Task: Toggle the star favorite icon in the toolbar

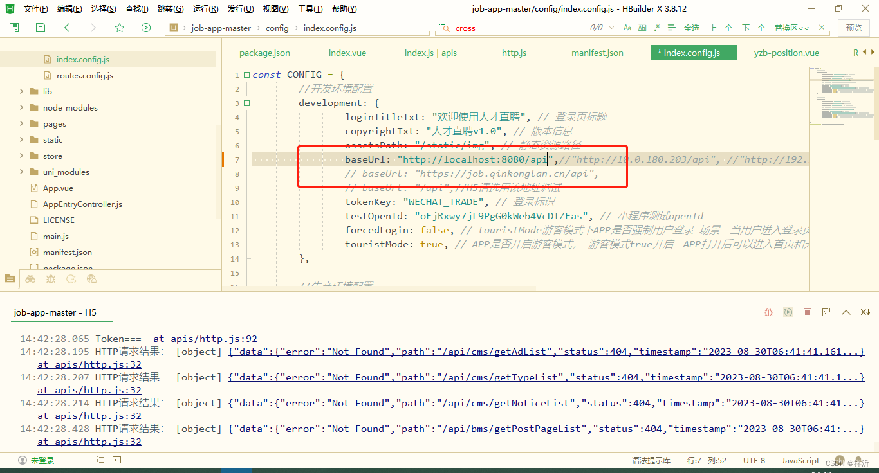Action: (x=120, y=28)
